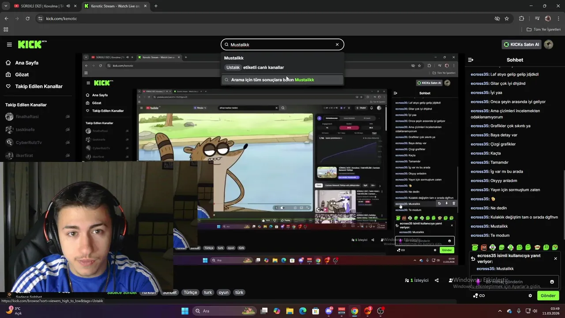Open finalhaftasi followed channel
The height and width of the screenshot is (318, 565).
[x=38, y=117]
